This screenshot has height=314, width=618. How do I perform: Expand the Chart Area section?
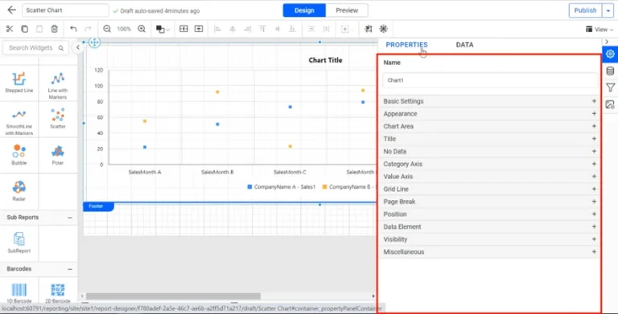click(489, 126)
